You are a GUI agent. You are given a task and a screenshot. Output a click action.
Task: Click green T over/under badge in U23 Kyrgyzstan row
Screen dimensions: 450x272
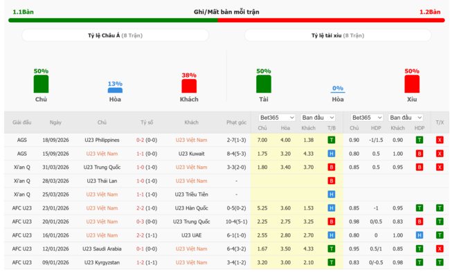(x=440, y=262)
